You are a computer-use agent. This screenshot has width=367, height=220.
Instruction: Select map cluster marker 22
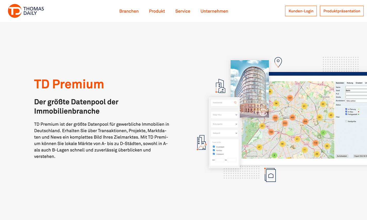point(323,104)
